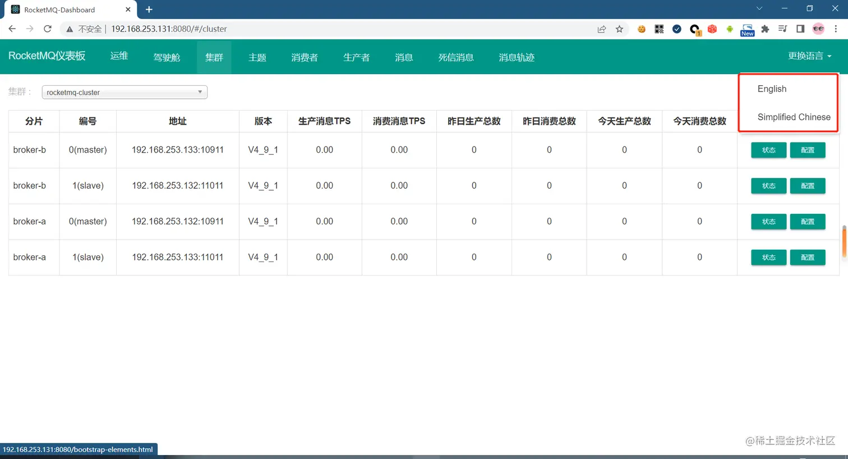Click 状态 for broker-a slave row
This screenshot has height=459, width=848.
click(769, 257)
